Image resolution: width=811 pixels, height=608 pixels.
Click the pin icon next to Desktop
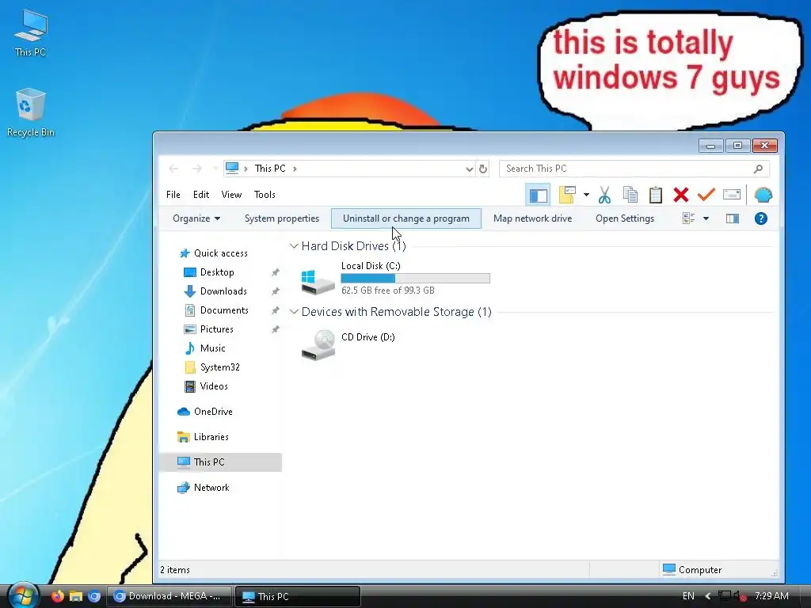275,272
